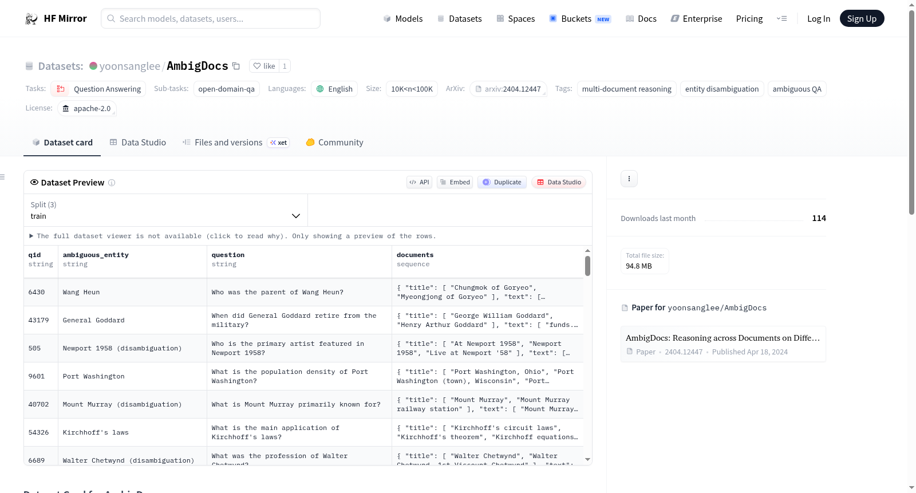This screenshot has width=916, height=493.
Task: Select the entity disambiguation tag
Action: tap(722, 89)
